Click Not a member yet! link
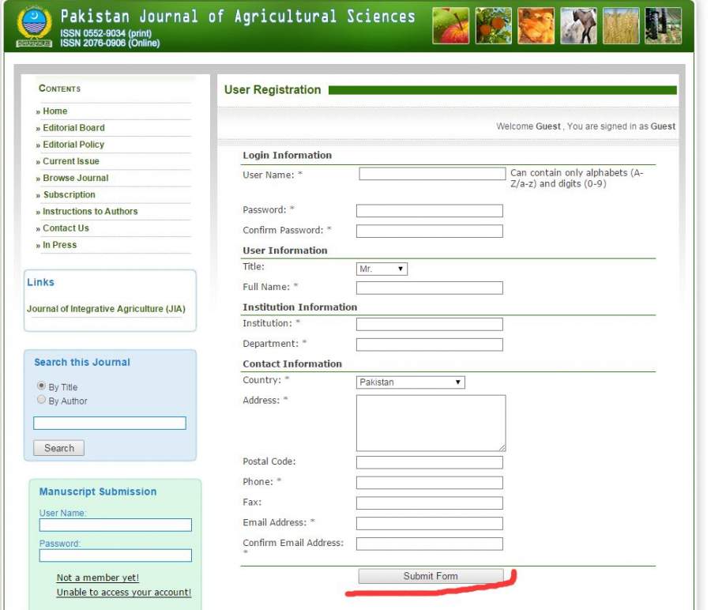Viewport: 711px width, 610px height. [98, 578]
